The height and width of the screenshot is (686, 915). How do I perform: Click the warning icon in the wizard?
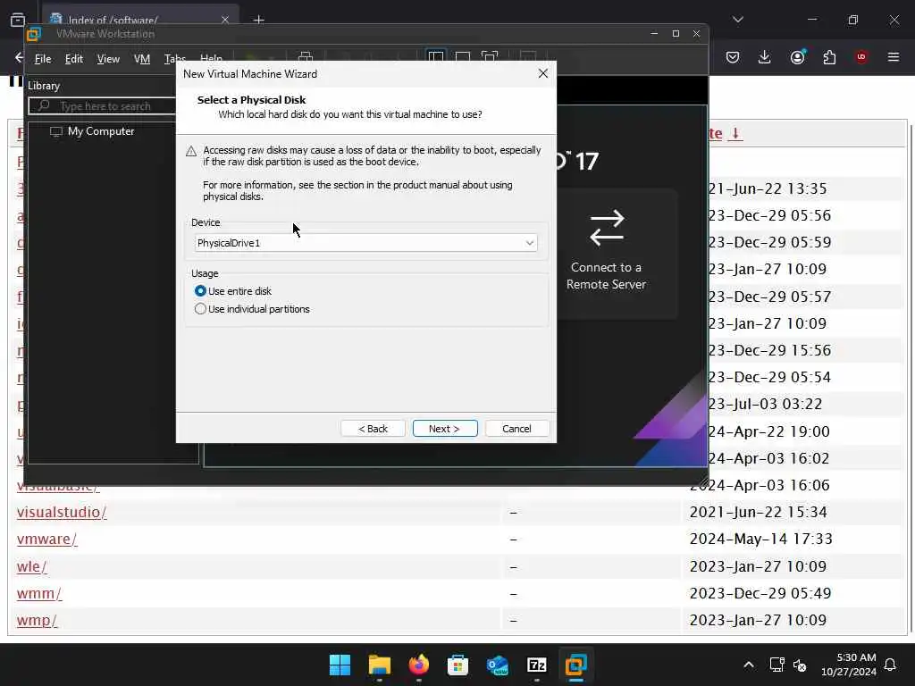point(191,151)
